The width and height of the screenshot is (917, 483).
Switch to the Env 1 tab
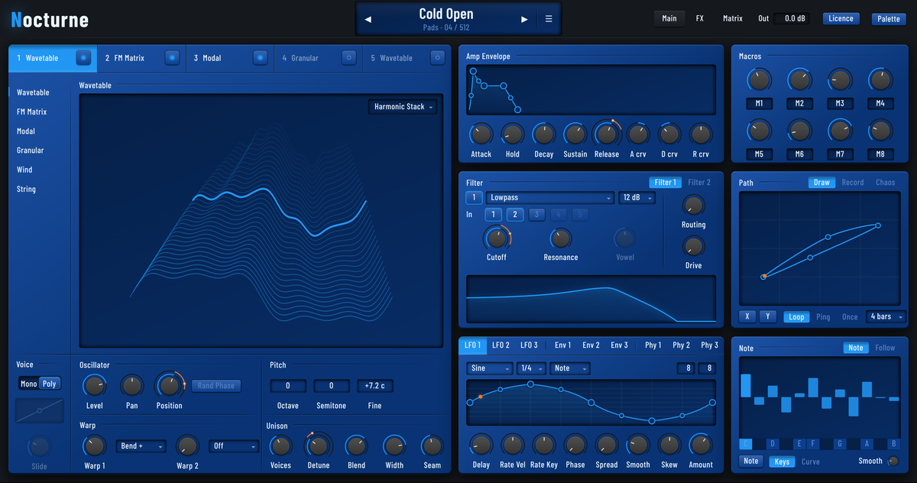tap(563, 345)
